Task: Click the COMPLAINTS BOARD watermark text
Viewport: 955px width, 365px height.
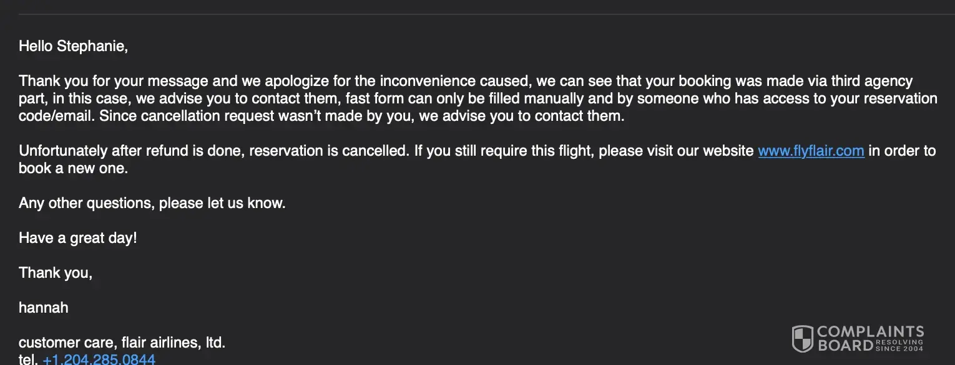Action: click(869, 332)
